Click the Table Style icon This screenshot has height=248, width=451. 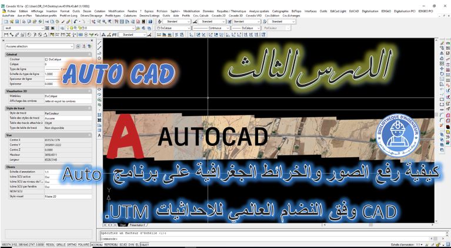click(229, 22)
